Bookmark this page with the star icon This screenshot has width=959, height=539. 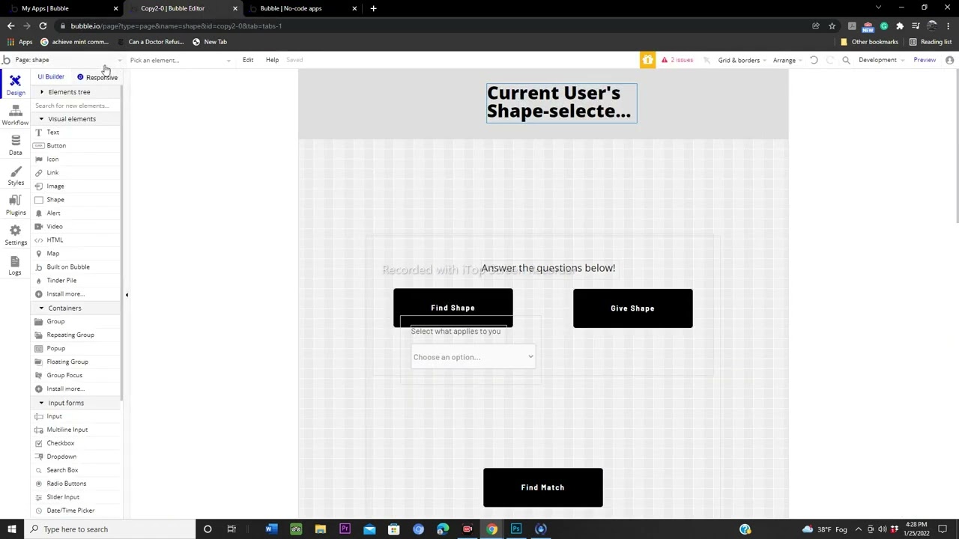coord(832,26)
